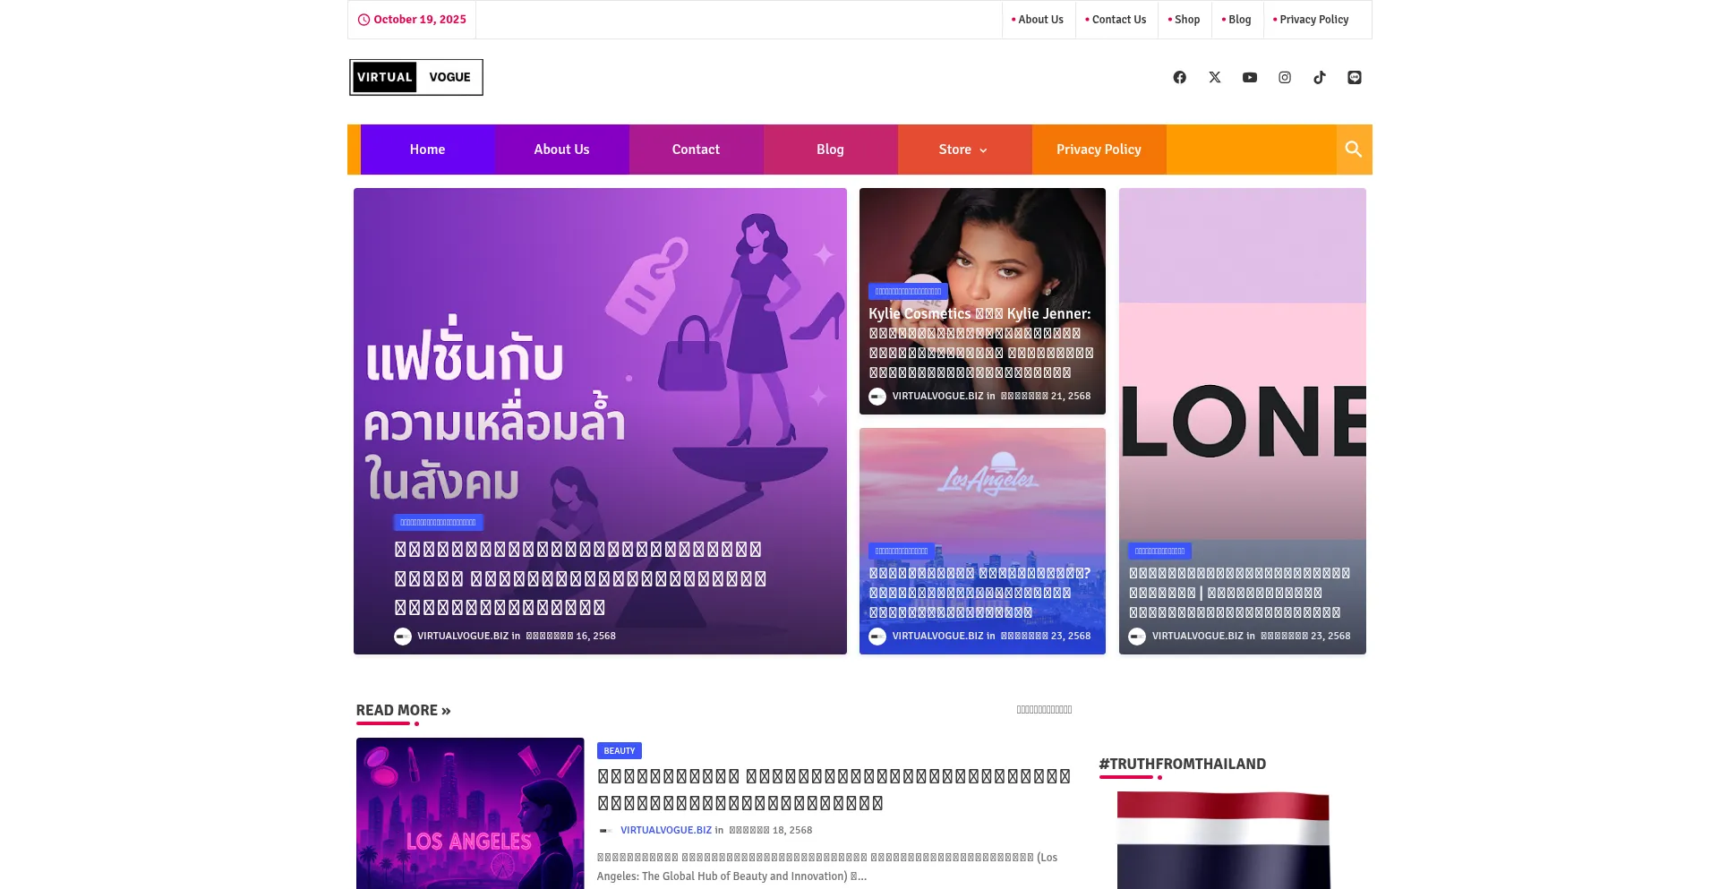Open the TikTok social icon
This screenshot has width=1719, height=889.
(x=1319, y=78)
